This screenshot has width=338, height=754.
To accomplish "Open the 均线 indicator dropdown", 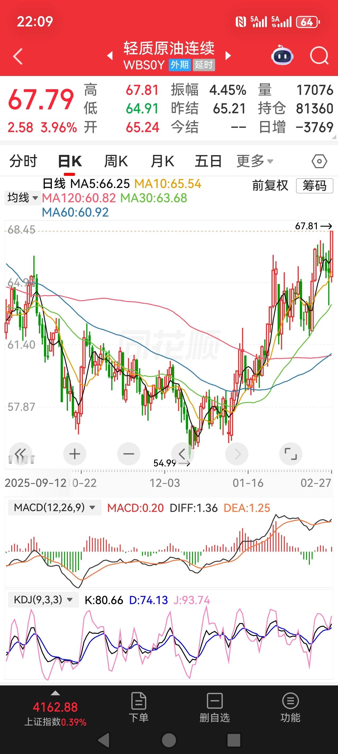I will [23, 198].
